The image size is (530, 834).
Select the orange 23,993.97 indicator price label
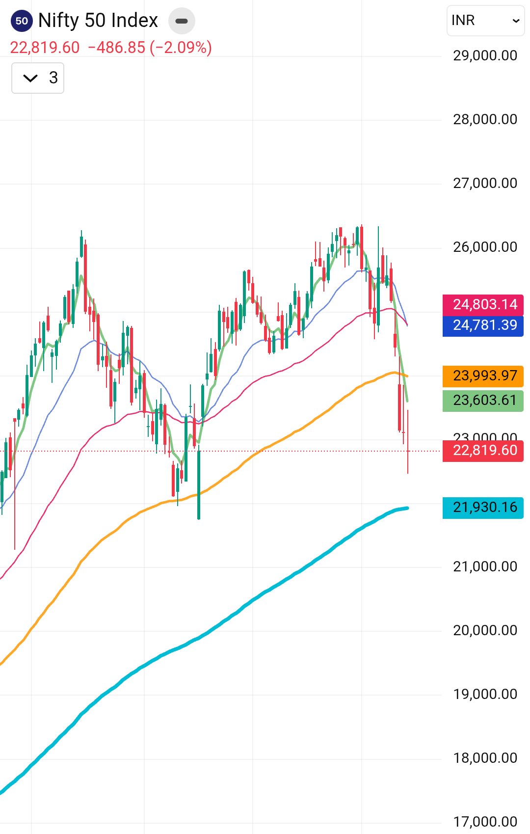pos(483,376)
